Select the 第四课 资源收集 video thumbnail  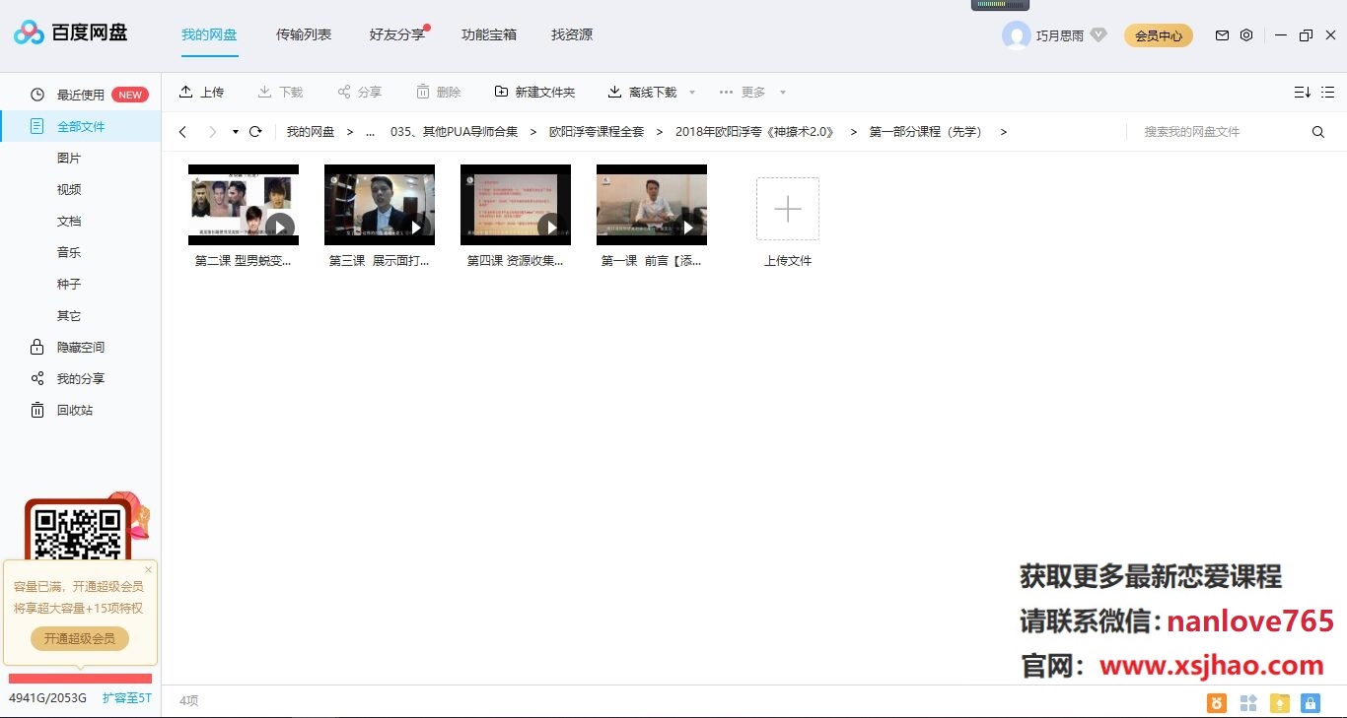click(x=516, y=205)
